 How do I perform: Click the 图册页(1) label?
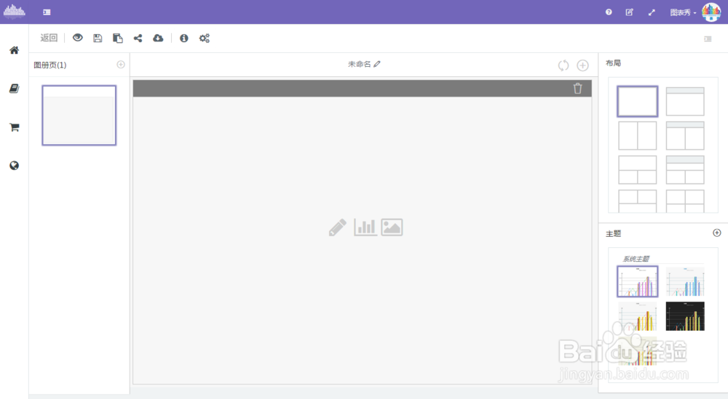click(50, 65)
